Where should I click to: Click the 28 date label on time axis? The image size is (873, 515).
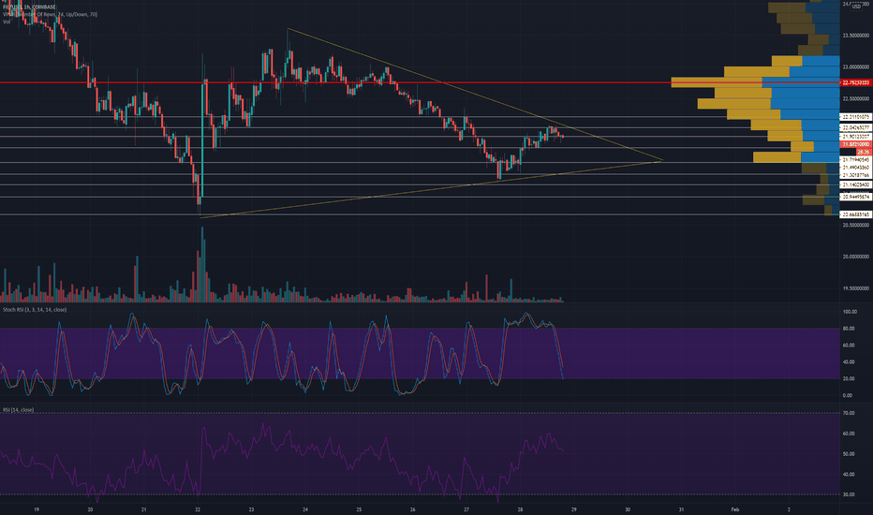tap(520, 509)
